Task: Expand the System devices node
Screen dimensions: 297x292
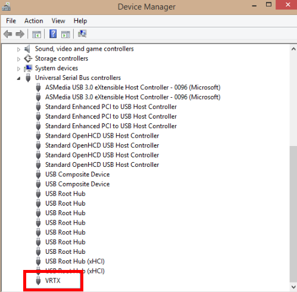Action: pyautogui.click(x=18, y=69)
